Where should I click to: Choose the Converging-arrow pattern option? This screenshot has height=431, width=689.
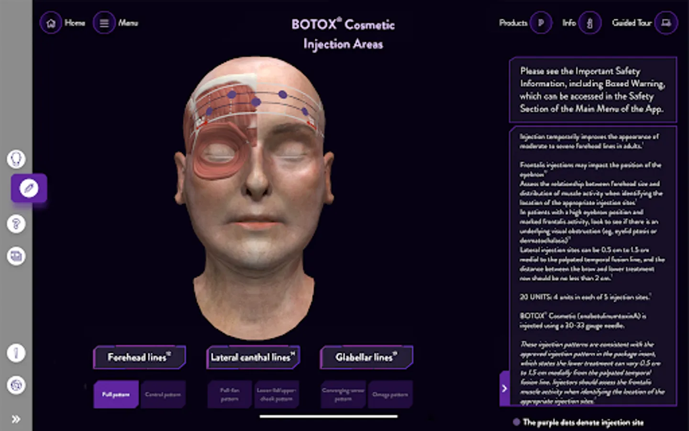pyautogui.click(x=343, y=395)
